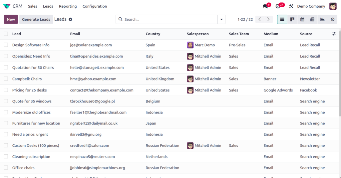
Task: Switch to Pivot table view
Action: click(x=312, y=19)
